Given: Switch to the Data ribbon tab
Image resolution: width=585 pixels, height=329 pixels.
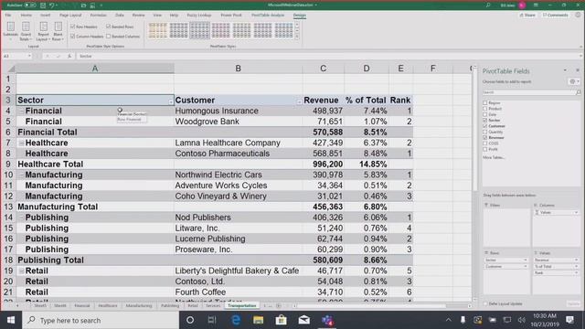Looking at the screenshot, I should 120,16.
